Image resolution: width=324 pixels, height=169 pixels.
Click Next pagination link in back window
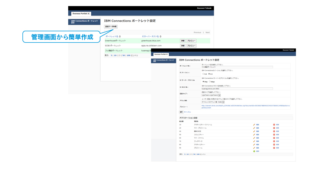click(x=208, y=32)
